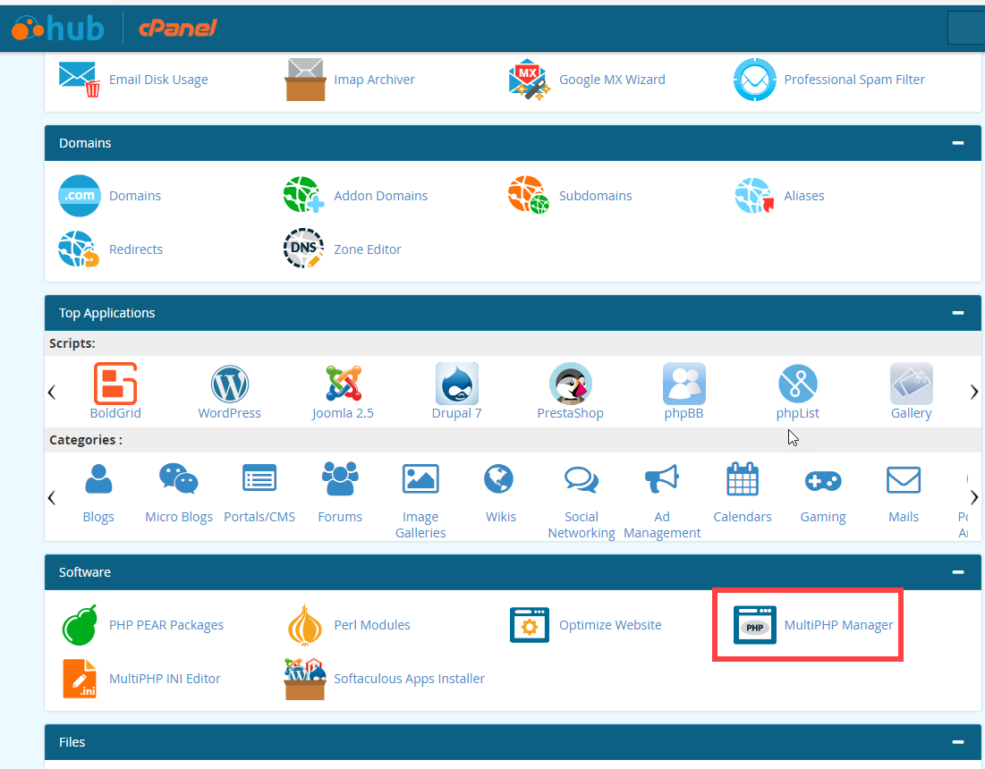Click the BoldGrid script icon
This screenshot has width=985, height=769.
(x=115, y=384)
